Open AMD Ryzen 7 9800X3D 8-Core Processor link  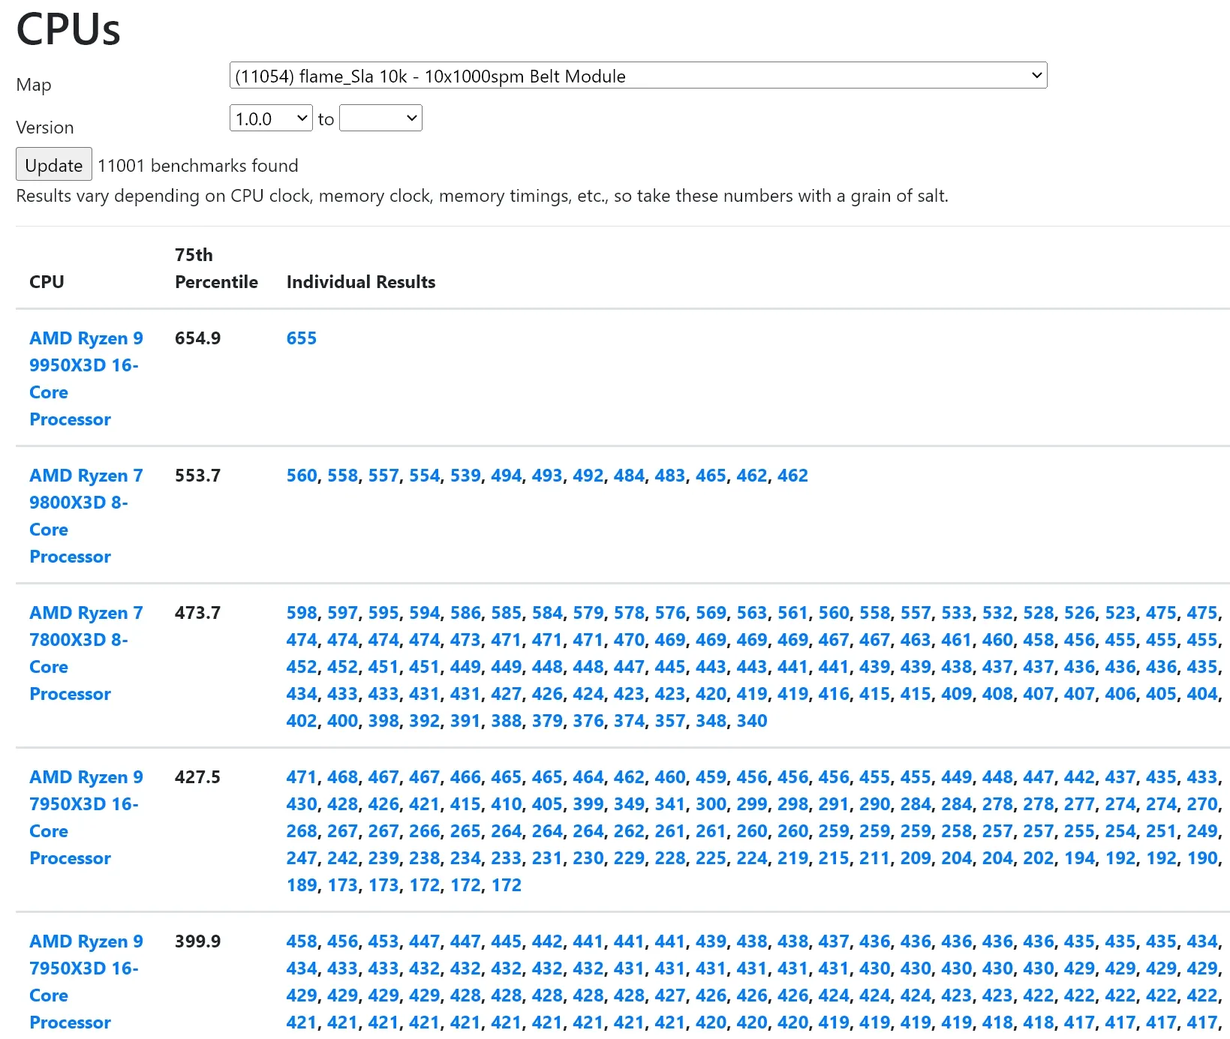(86, 516)
